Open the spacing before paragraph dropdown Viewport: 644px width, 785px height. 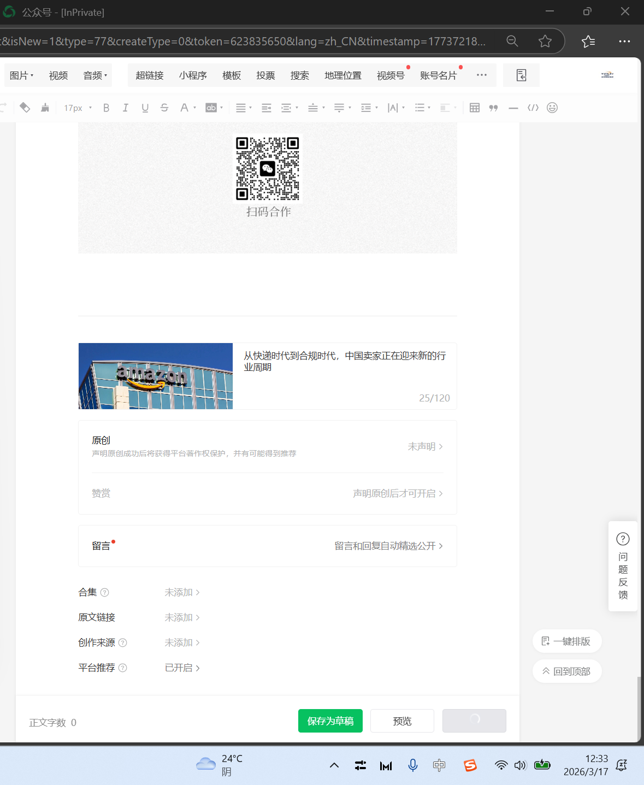316,108
